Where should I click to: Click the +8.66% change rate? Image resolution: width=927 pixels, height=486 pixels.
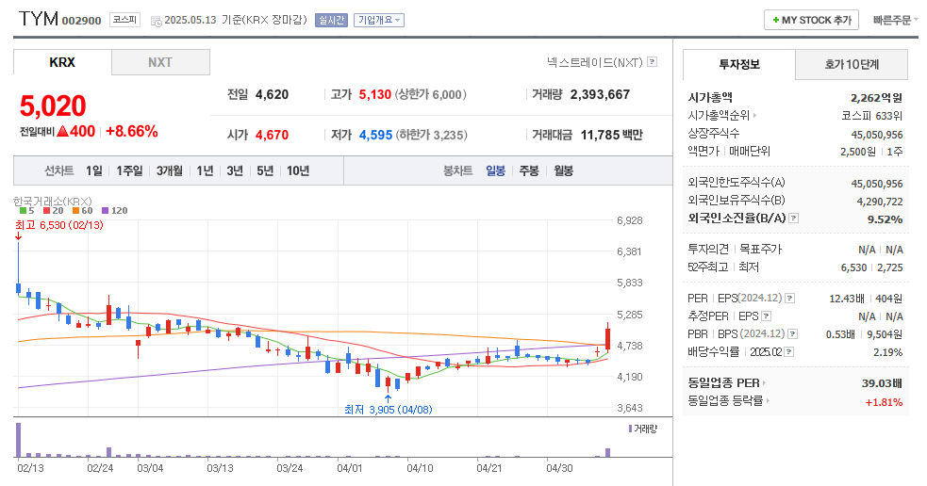tap(132, 132)
